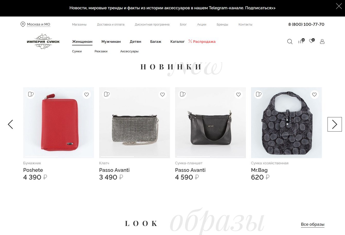Toggle favorite heart on Mr.Bag shopping bag
345x235 pixels.
tap(314, 95)
